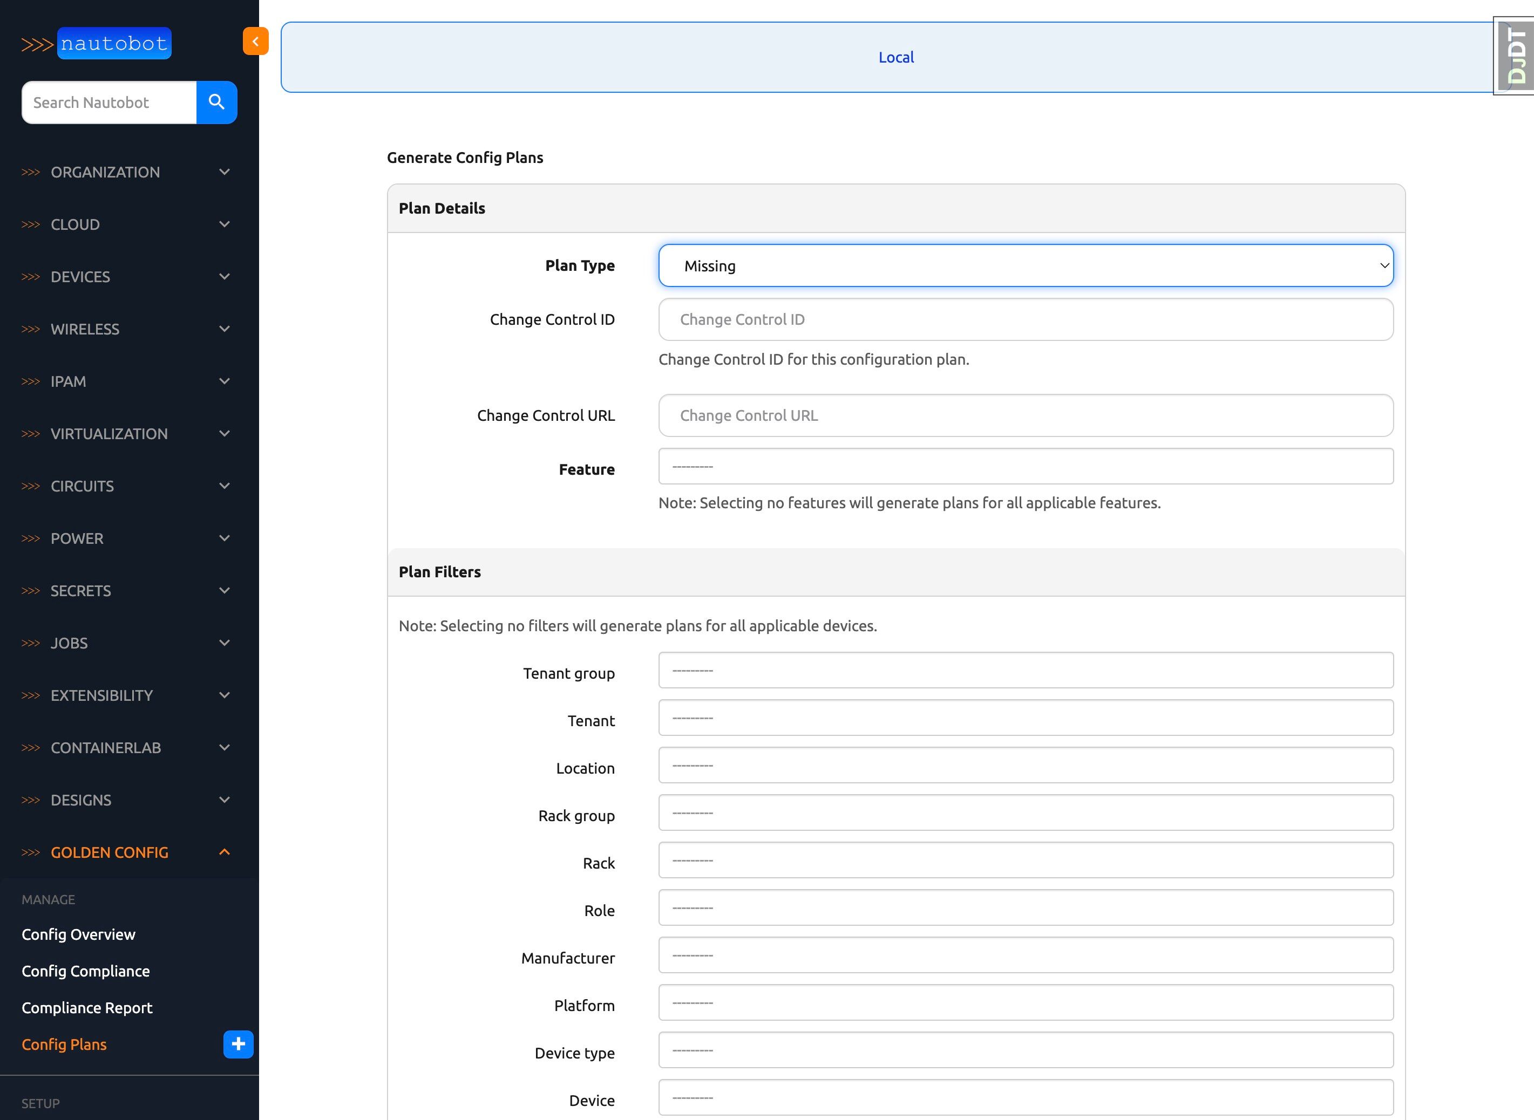Click the search magnifier button
Image resolution: width=1534 pixels, height=1120 pixels.
pos(216,103)
